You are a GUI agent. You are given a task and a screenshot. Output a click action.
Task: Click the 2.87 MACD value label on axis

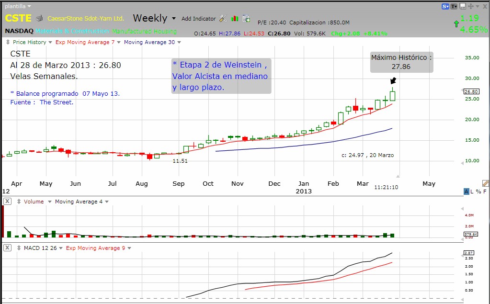469,253
